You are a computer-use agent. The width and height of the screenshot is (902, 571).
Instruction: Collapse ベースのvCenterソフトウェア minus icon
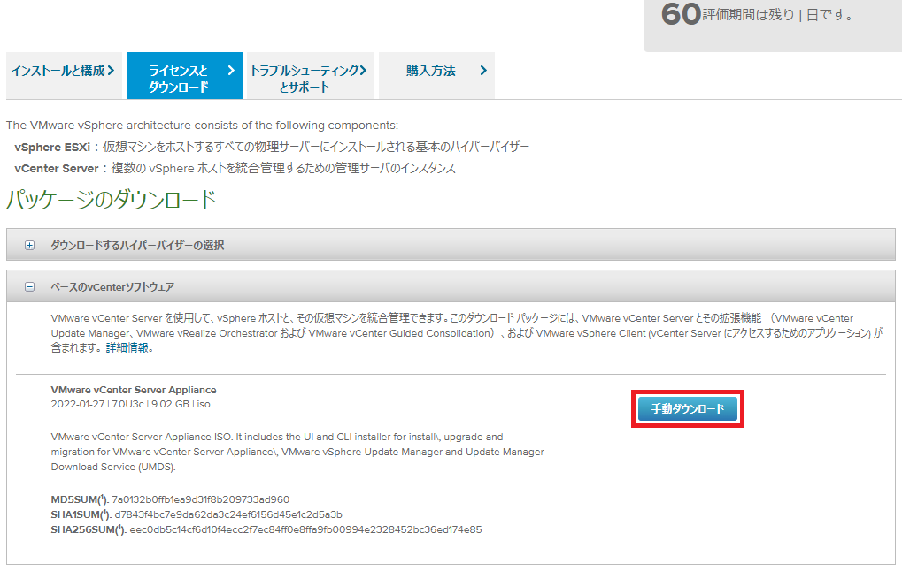tap(29, 286)
